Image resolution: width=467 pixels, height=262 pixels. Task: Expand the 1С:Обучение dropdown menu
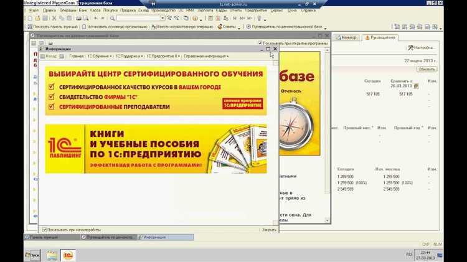click(x=99, y=56)
